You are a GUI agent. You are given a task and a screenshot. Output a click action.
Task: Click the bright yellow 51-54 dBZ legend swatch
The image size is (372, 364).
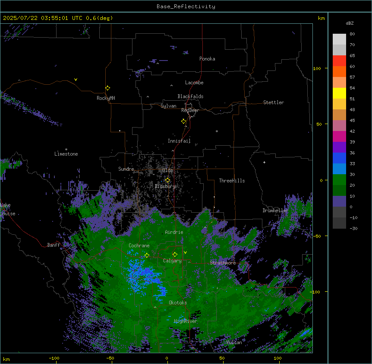(x=339, y=93)
